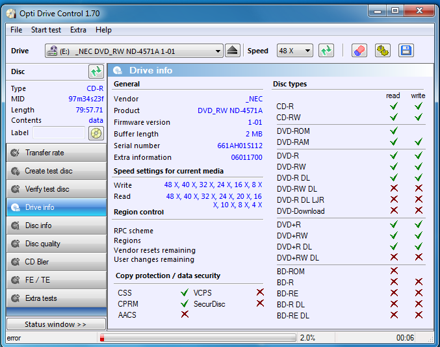Open the FE / TE tab

[57, 280]
